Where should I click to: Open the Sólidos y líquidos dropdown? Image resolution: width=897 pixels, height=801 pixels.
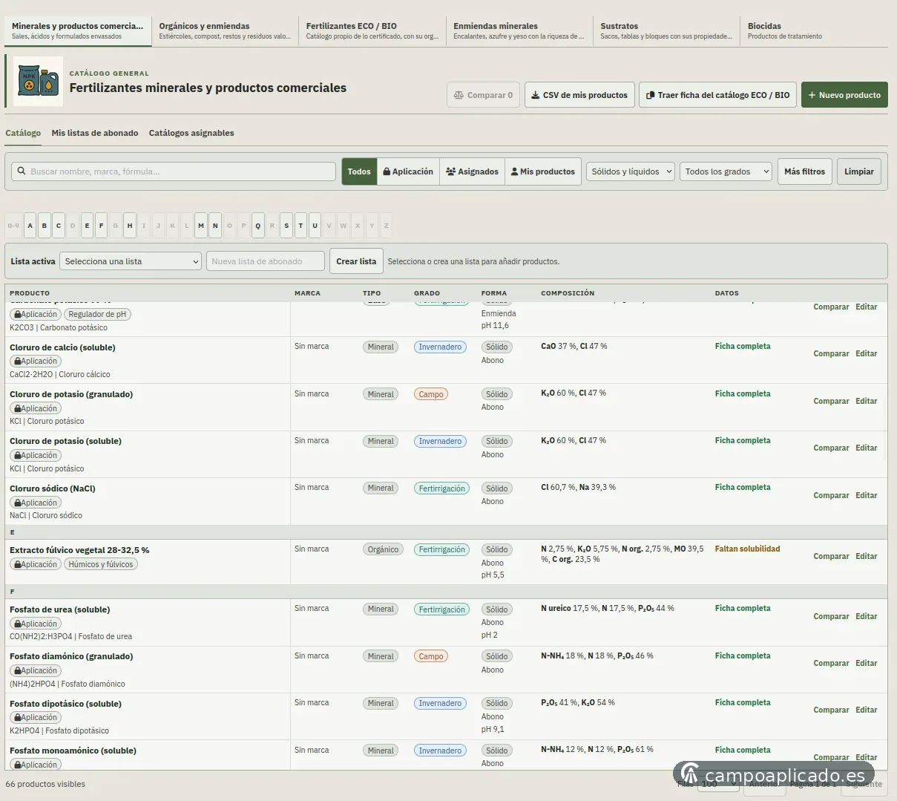coord(631,171)
